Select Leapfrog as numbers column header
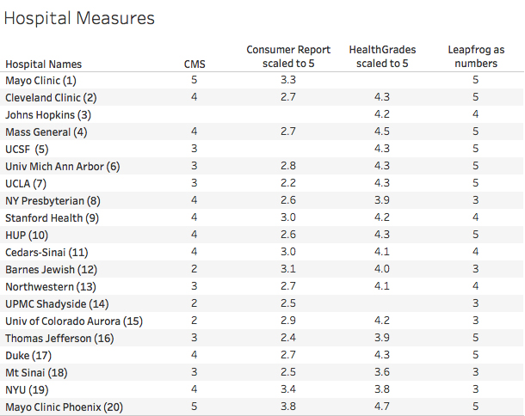 click(476, 57)
